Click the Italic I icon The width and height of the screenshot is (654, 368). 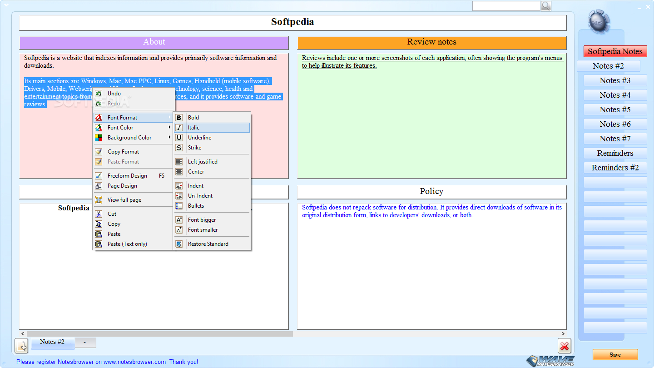(179, 127)
